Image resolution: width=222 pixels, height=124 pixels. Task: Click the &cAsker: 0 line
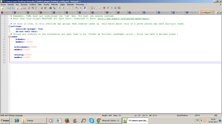(x=22, y=39)
